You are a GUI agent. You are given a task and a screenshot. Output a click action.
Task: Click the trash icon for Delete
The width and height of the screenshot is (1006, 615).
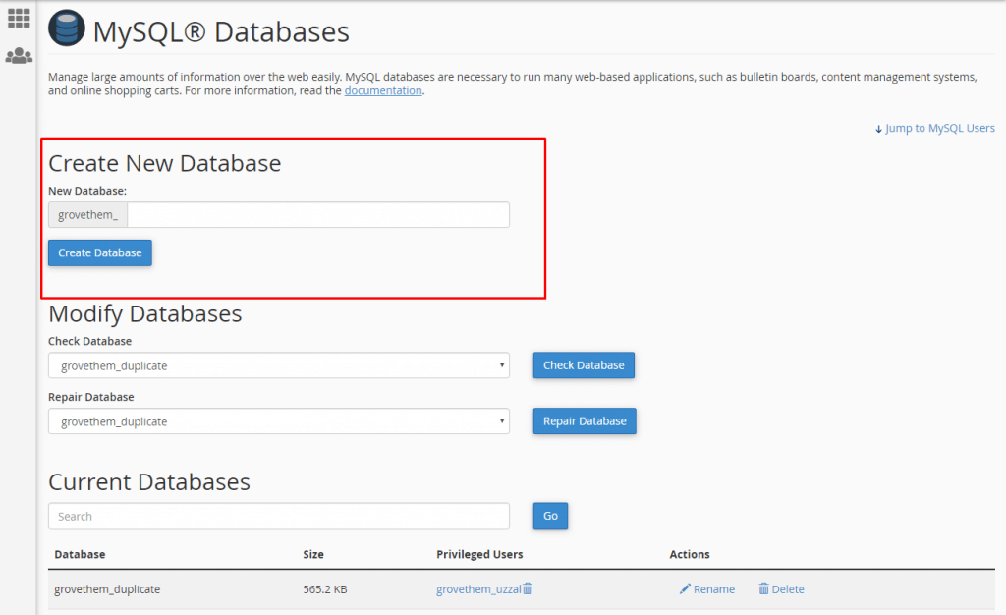click(763, 588)
